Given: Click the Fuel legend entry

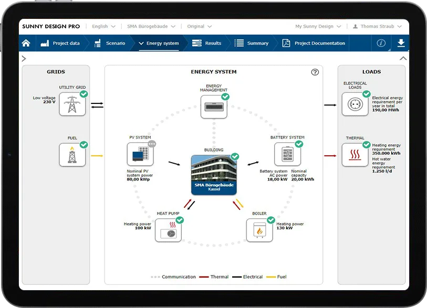Looking at the screenshot, I should click(x=276, y=277).
